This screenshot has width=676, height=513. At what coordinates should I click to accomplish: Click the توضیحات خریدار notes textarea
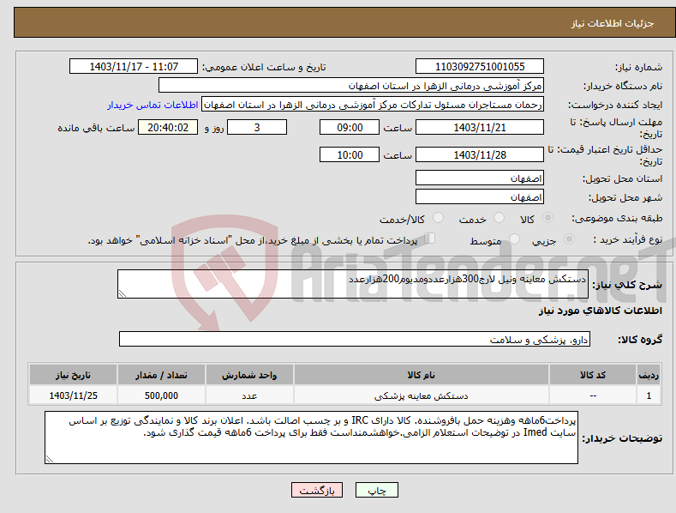tap(311, 438)
